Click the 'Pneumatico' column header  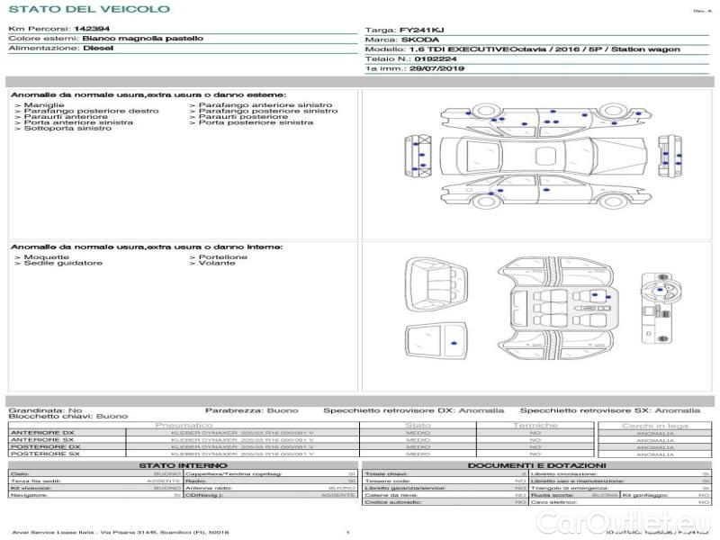(x=184, y=426)
